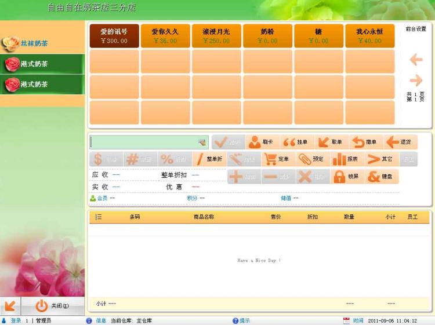Click the 定单 shopping cart button

pyautogui.click(x=278, y=159)
